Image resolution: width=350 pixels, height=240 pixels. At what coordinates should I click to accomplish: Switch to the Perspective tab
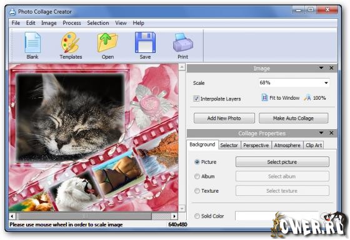[256, 145]
